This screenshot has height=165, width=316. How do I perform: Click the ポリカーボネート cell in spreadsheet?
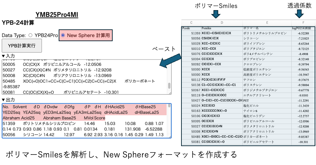pos(267,137)
